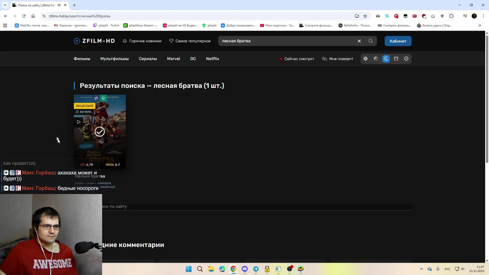Open File Explorer from the taskbar
Image resolution: width=489 pixels, height=275 pixels.
point(211,269)
